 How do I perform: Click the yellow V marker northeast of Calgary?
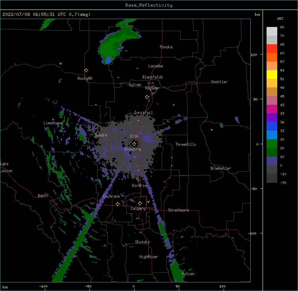click(148, 202)
